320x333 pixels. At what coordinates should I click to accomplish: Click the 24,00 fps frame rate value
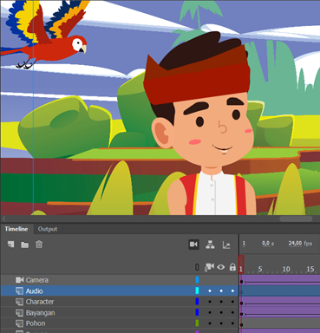pyautogui.click(x=300, y=244)
